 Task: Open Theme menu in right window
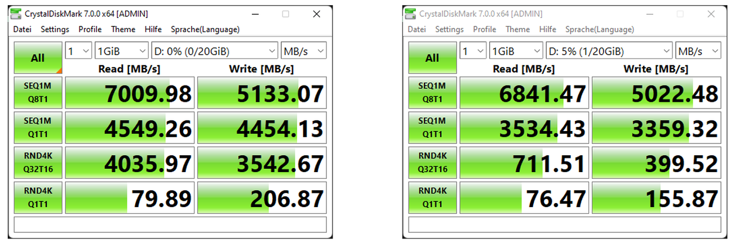[x=517, y=29]
